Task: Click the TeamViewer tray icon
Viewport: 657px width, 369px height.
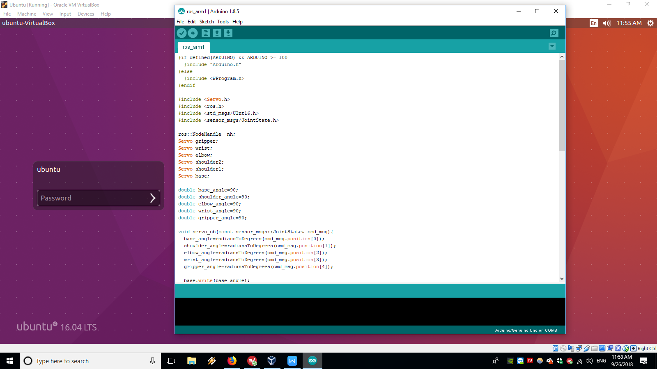Action: [x=520, y=361]
